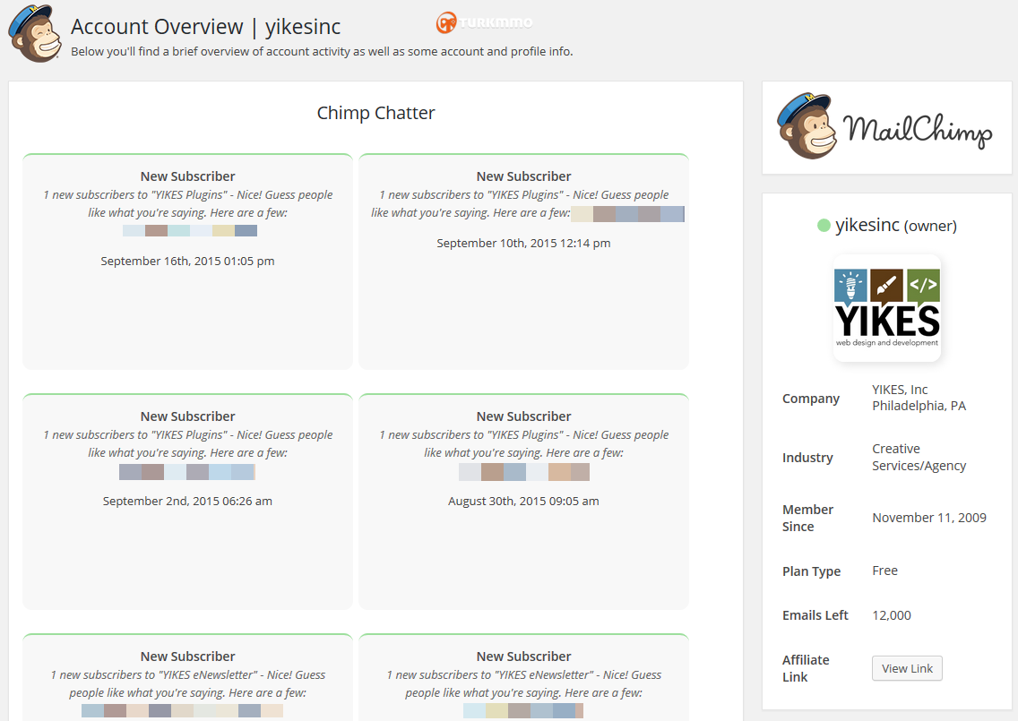Image resolution: width=1018 pixels, height=721 pixels.
Task: Open the September 2nd, 2015 06:26 am subscriber card
Action: coord(187,502)
